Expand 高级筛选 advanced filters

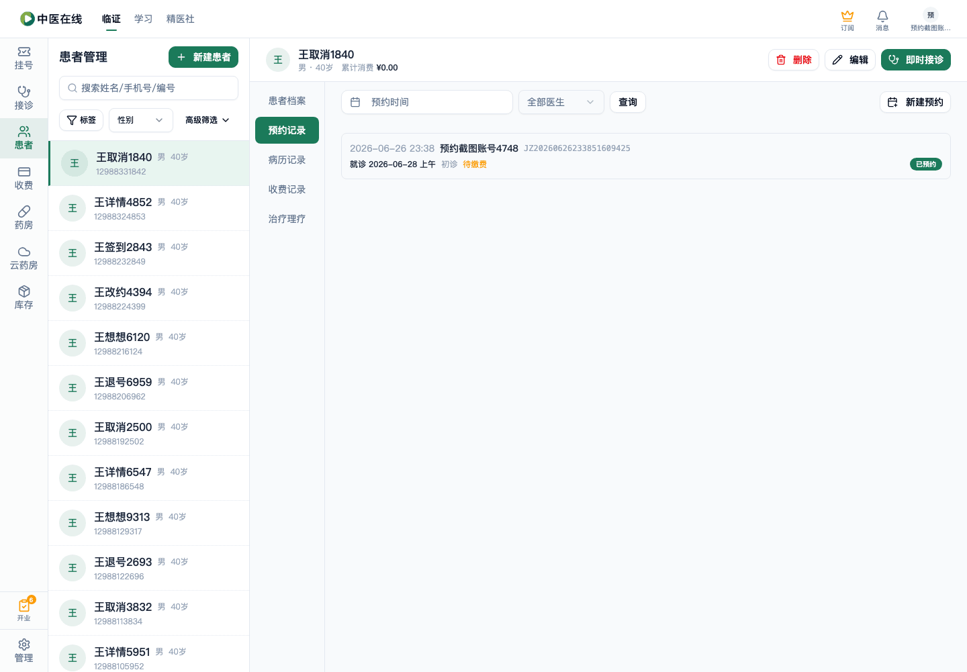click(x=208, y=120)
